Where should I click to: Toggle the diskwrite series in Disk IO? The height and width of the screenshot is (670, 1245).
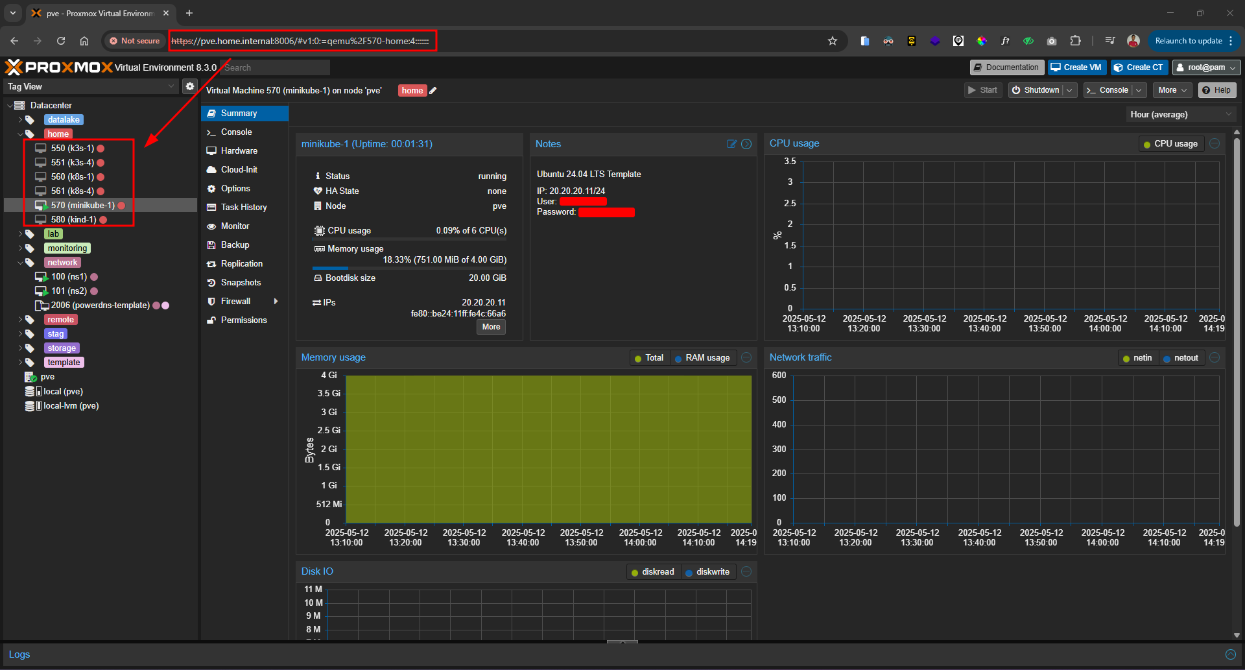coord(707,572)
